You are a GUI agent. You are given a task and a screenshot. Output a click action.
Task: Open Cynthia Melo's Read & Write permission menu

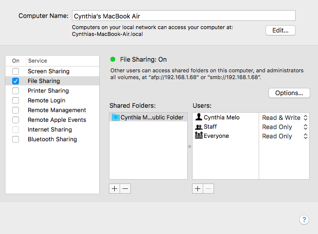coord(284,117)
